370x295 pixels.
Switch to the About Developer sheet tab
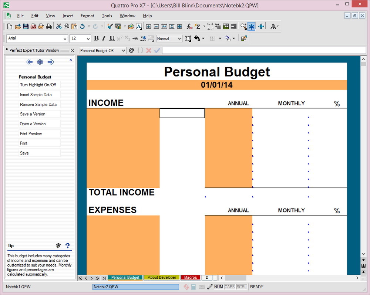point(162,278)
